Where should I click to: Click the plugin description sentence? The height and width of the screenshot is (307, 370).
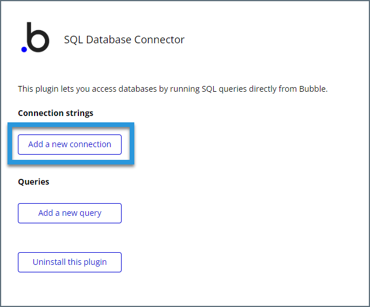pos(173,89)
